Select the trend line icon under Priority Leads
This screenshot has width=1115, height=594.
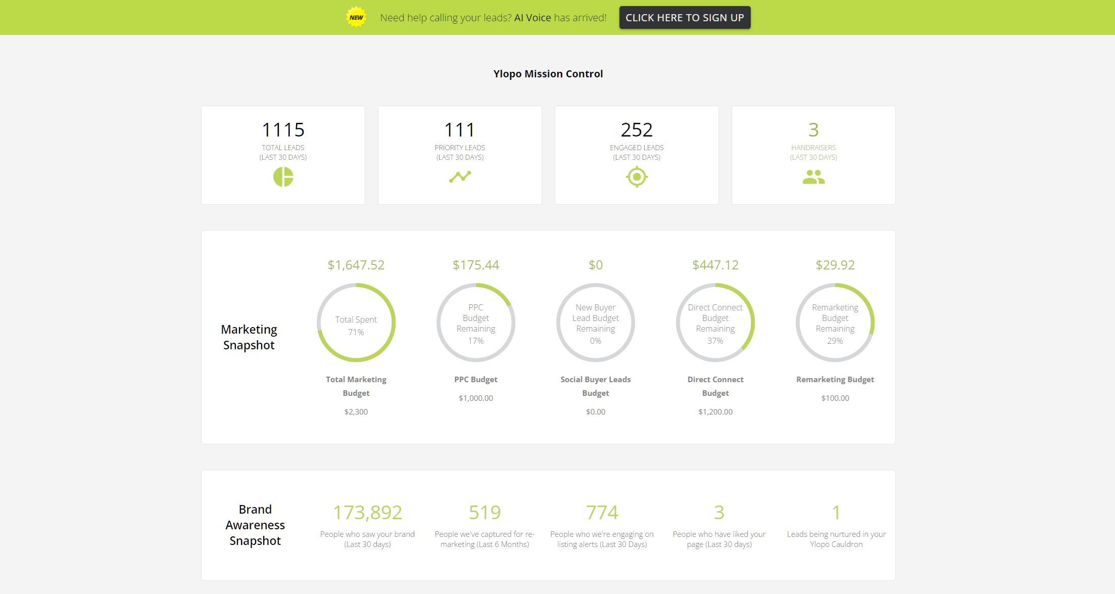(x=459, y=177)
